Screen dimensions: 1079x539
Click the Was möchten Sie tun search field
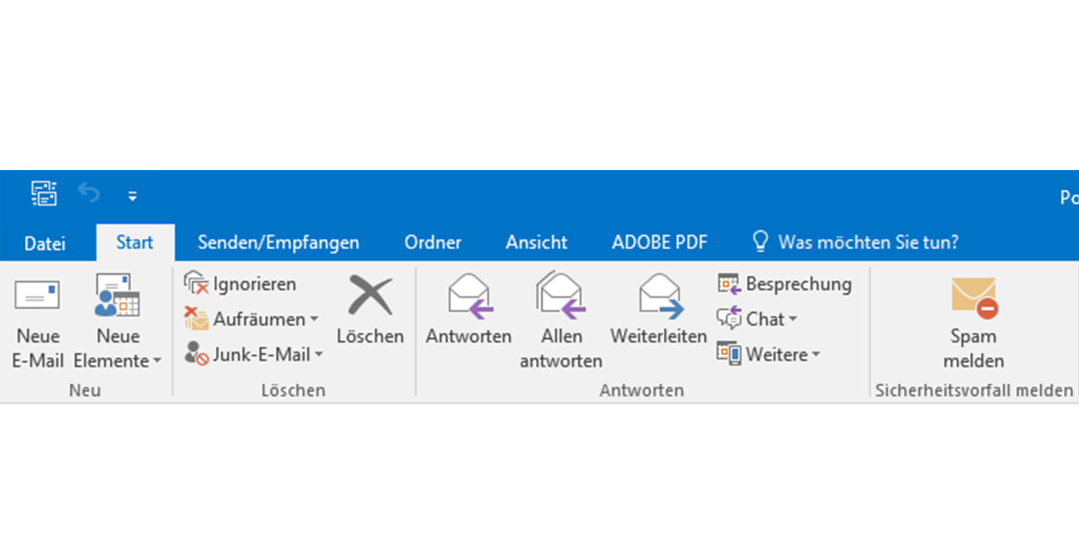[x=868, y=242]
